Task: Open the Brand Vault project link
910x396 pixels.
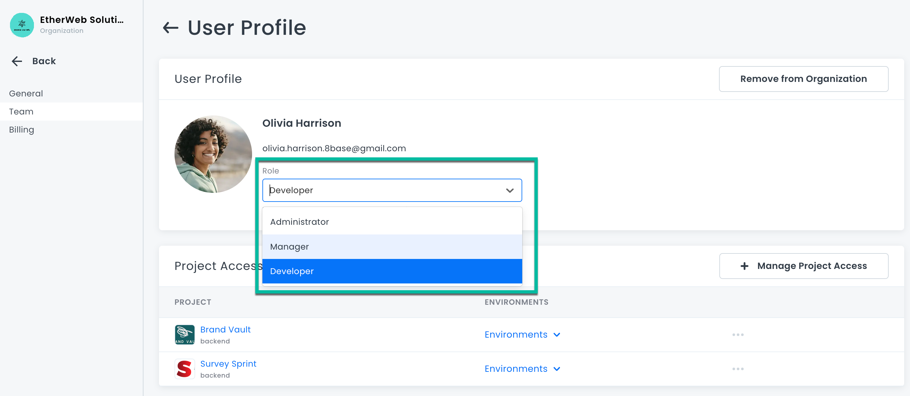Action: tap(225, 329)
